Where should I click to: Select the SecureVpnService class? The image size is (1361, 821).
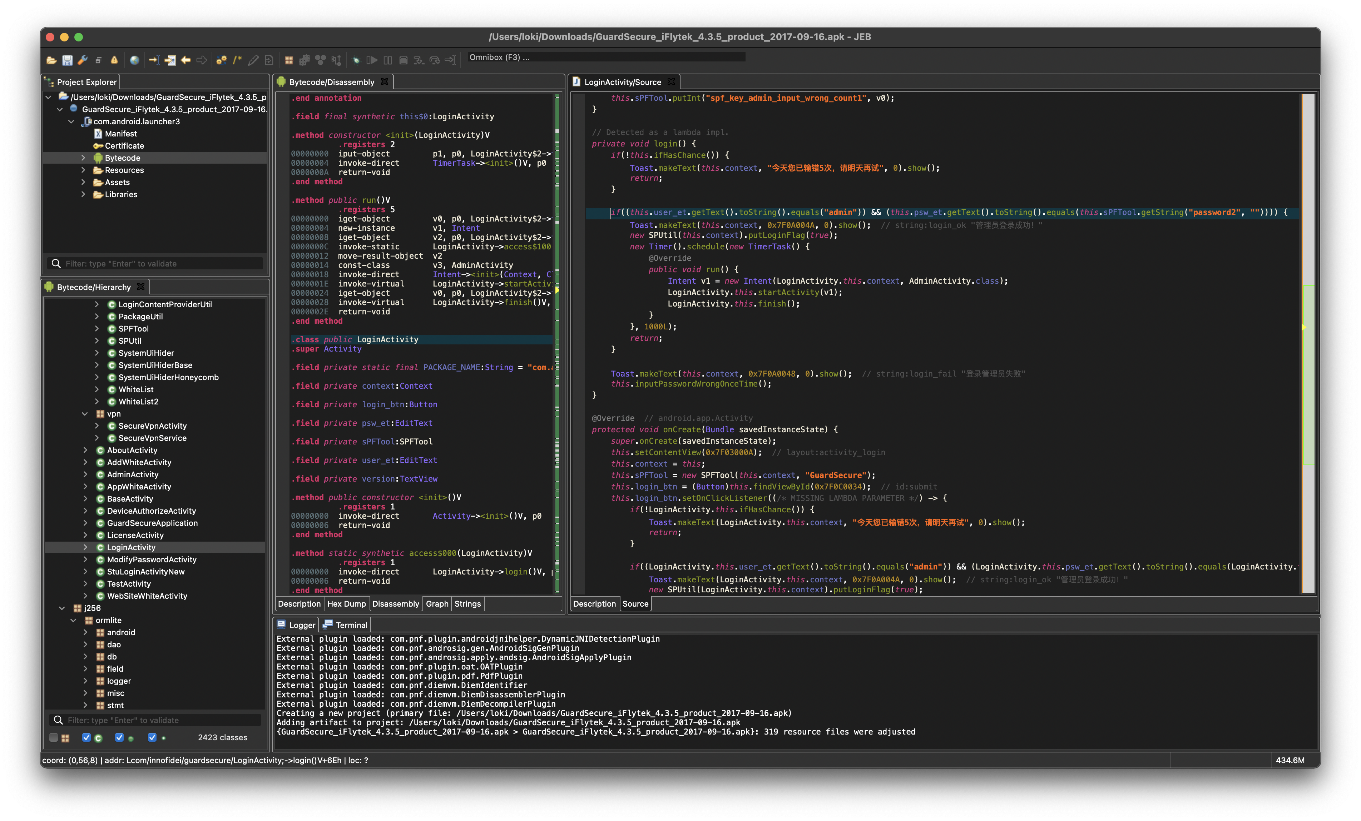tap(153, 438)
